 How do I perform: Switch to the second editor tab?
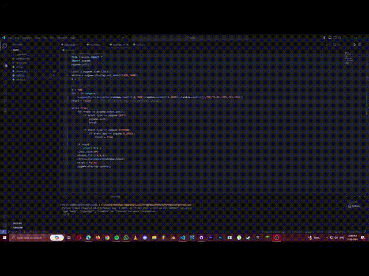(95, 45)
